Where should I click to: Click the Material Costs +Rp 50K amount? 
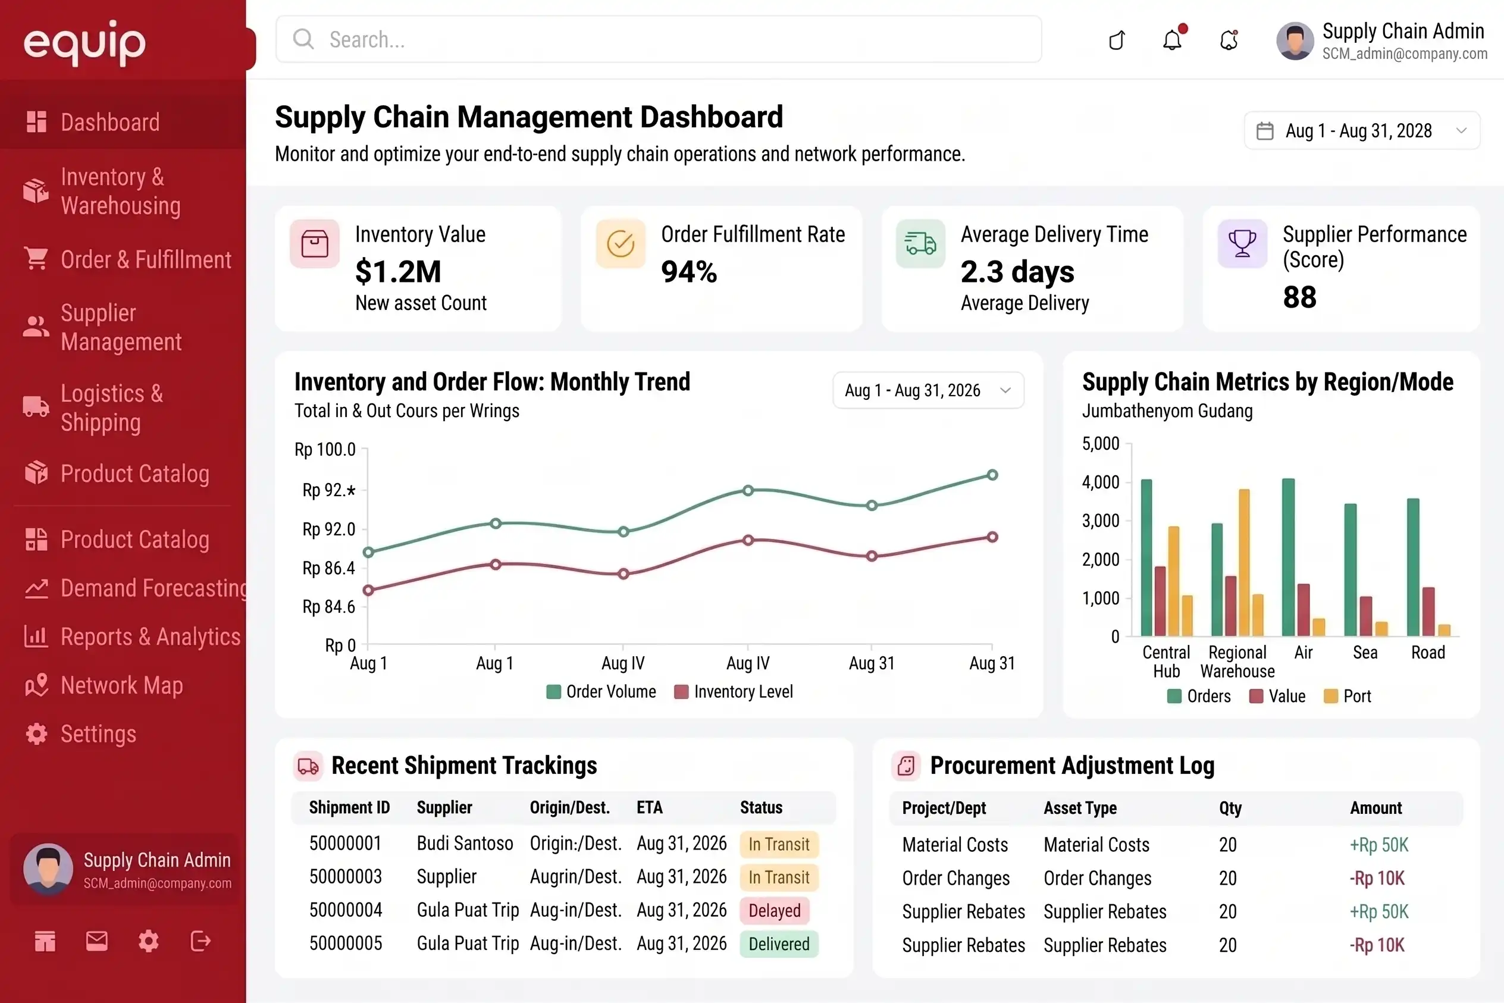click(1378, 845)
